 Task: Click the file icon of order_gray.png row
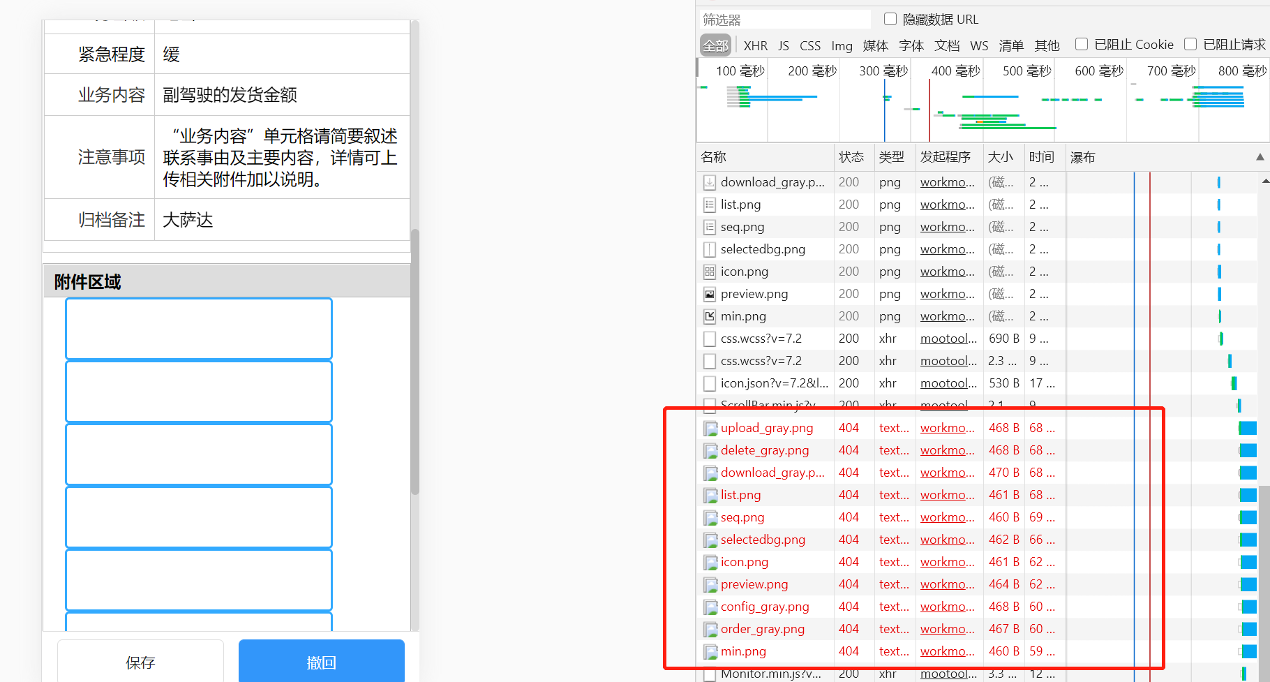coord(710,629)
